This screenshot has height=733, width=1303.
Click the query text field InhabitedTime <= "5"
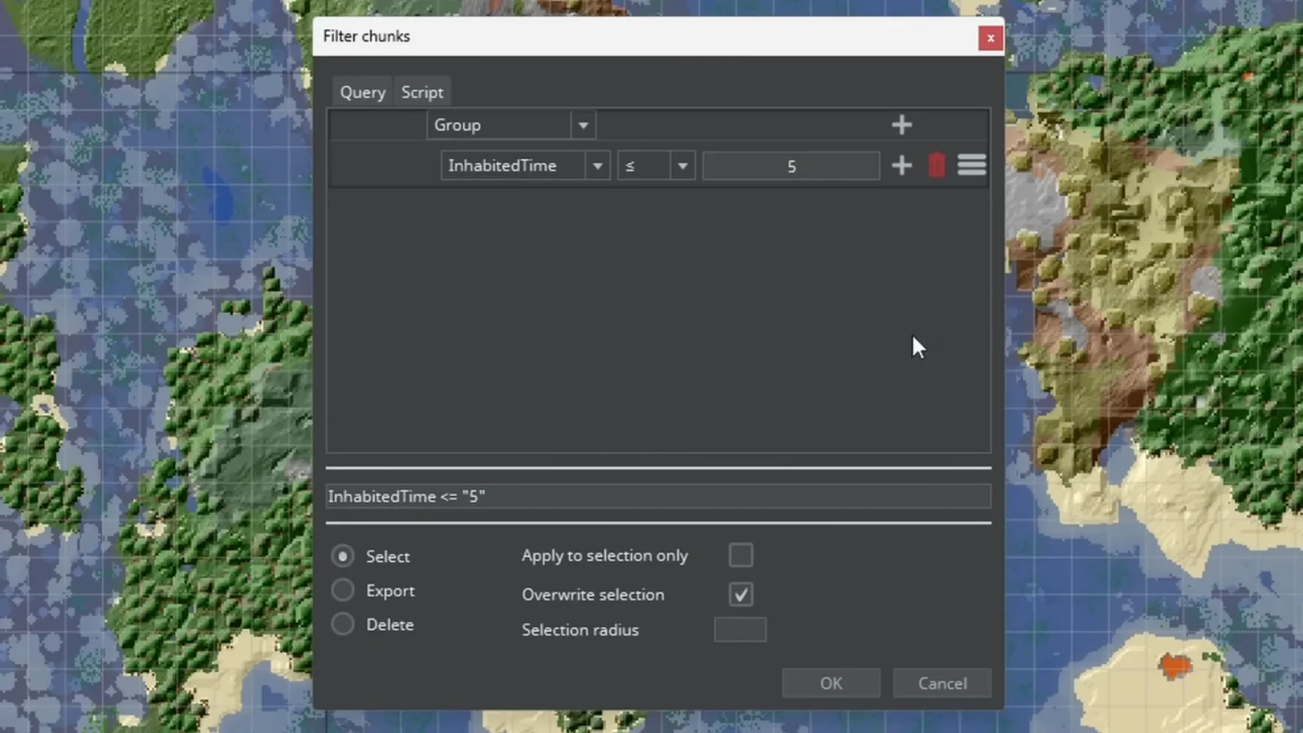click(659, 496)
